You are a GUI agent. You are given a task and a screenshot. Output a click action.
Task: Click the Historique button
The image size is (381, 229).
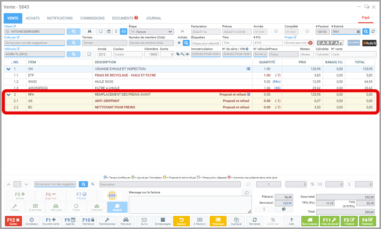[x=218, y=221]
